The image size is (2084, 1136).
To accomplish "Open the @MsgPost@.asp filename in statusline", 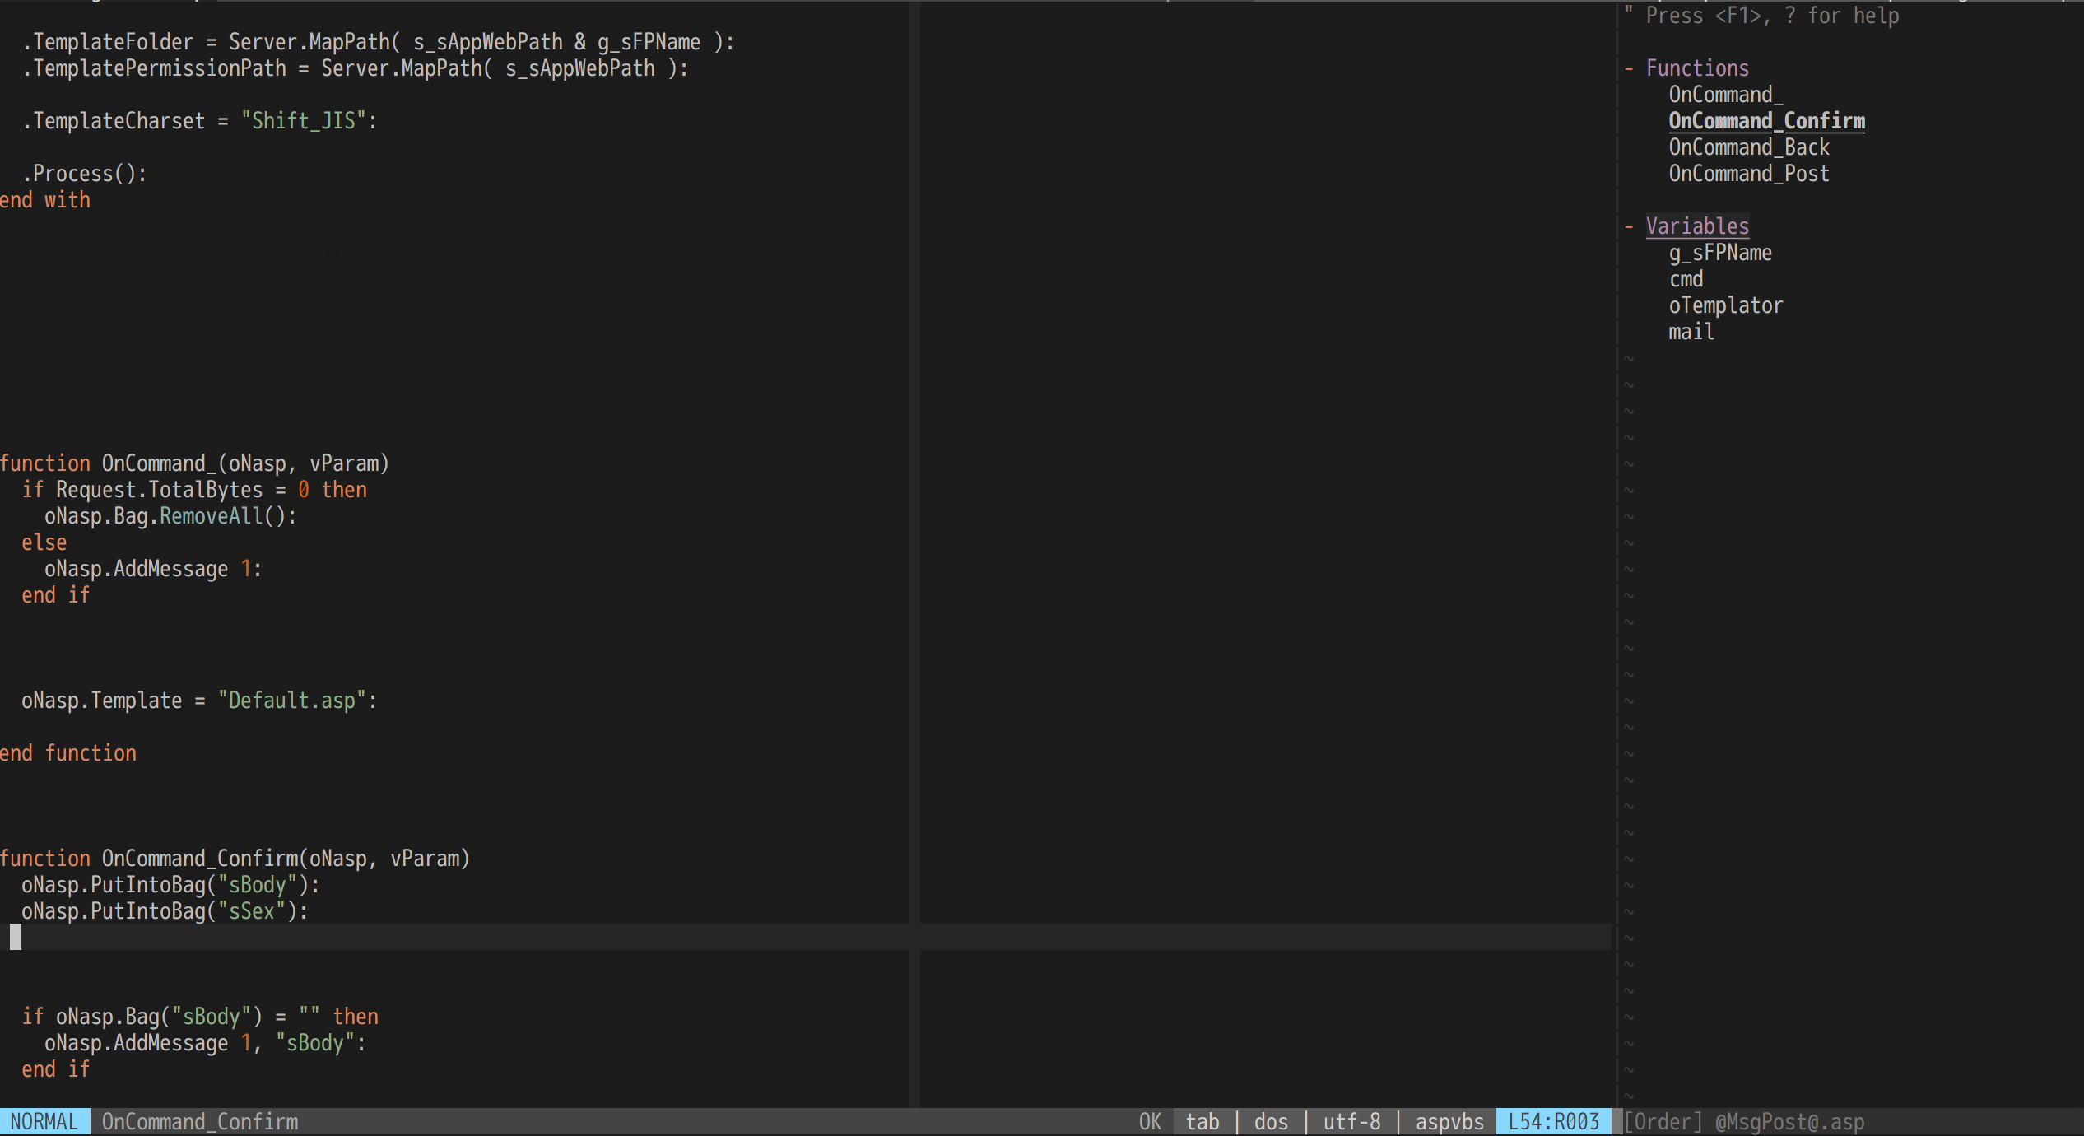I will tap(1788, 1121).
